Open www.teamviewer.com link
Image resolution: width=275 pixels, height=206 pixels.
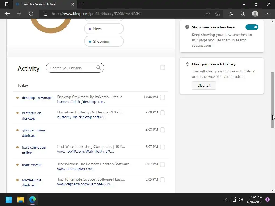point(75,169)
